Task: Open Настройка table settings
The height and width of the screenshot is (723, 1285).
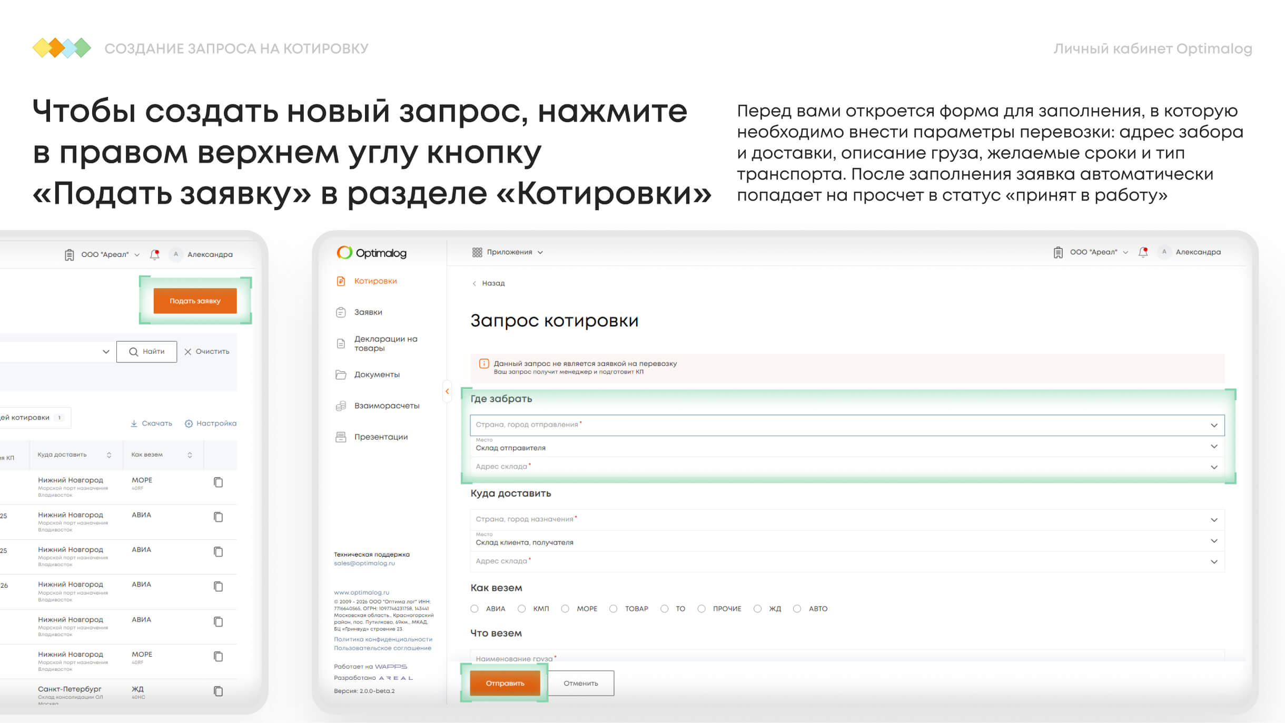Action: click(x=210, y=423)
